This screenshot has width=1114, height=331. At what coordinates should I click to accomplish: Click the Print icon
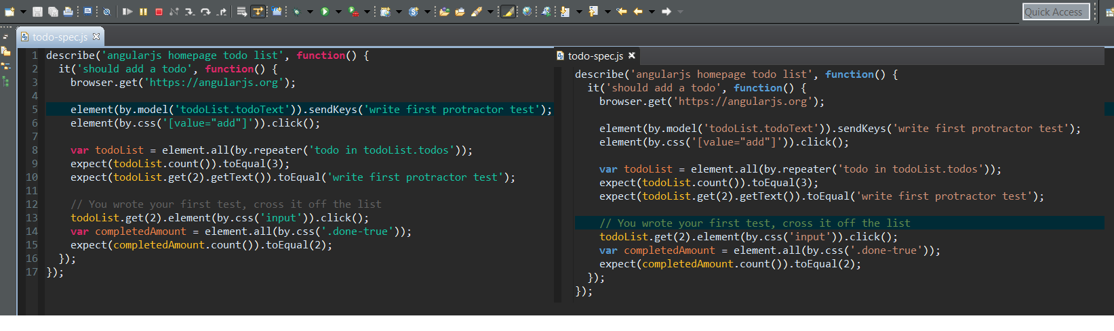point(68,12)
